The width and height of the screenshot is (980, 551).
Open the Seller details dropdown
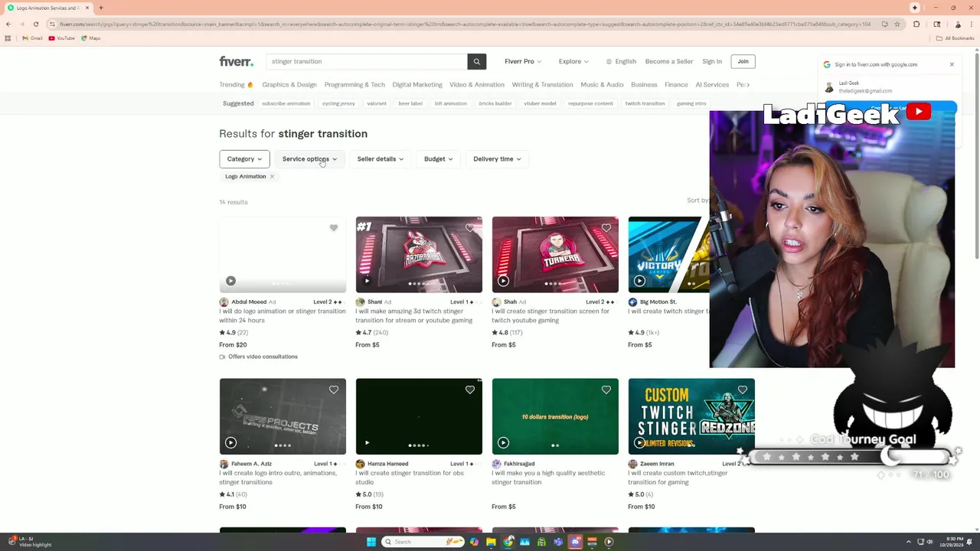(381, 159)
